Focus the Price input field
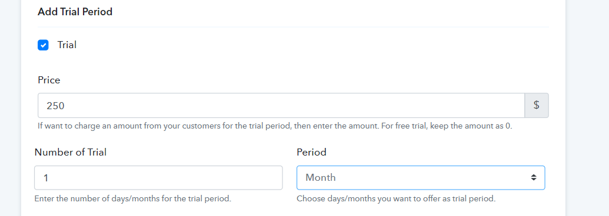The image size is (609, 216). (x=281, y=105)
